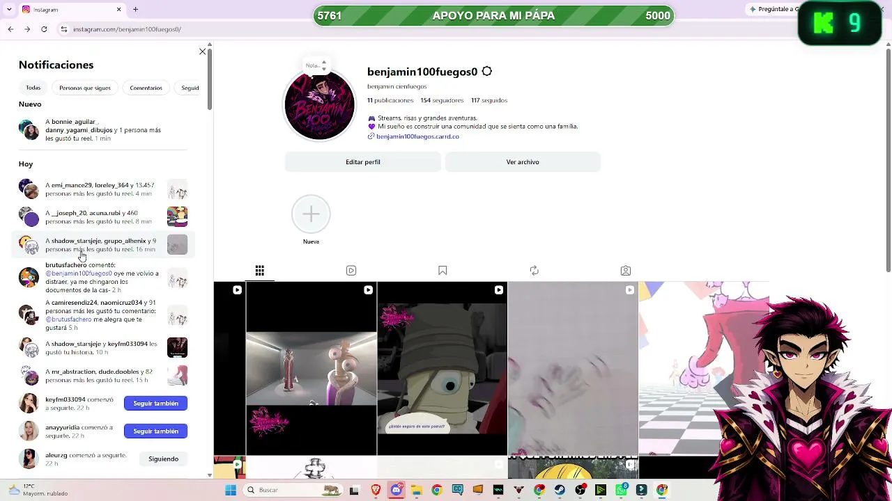Switch to the posts grid tab
This screenshot has height=501, width=892.
(x=259, y=271)
